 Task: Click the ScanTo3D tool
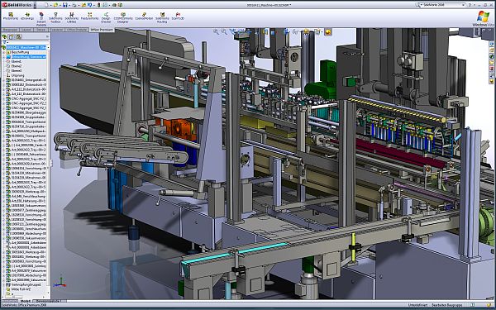[178, 17]
